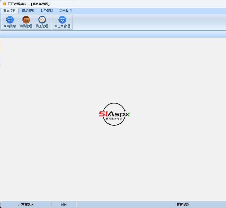Click 北京某商场 in the status bar
Image resolution: width=226 pixels, height=208 pixels.
[x=26, y=204]
